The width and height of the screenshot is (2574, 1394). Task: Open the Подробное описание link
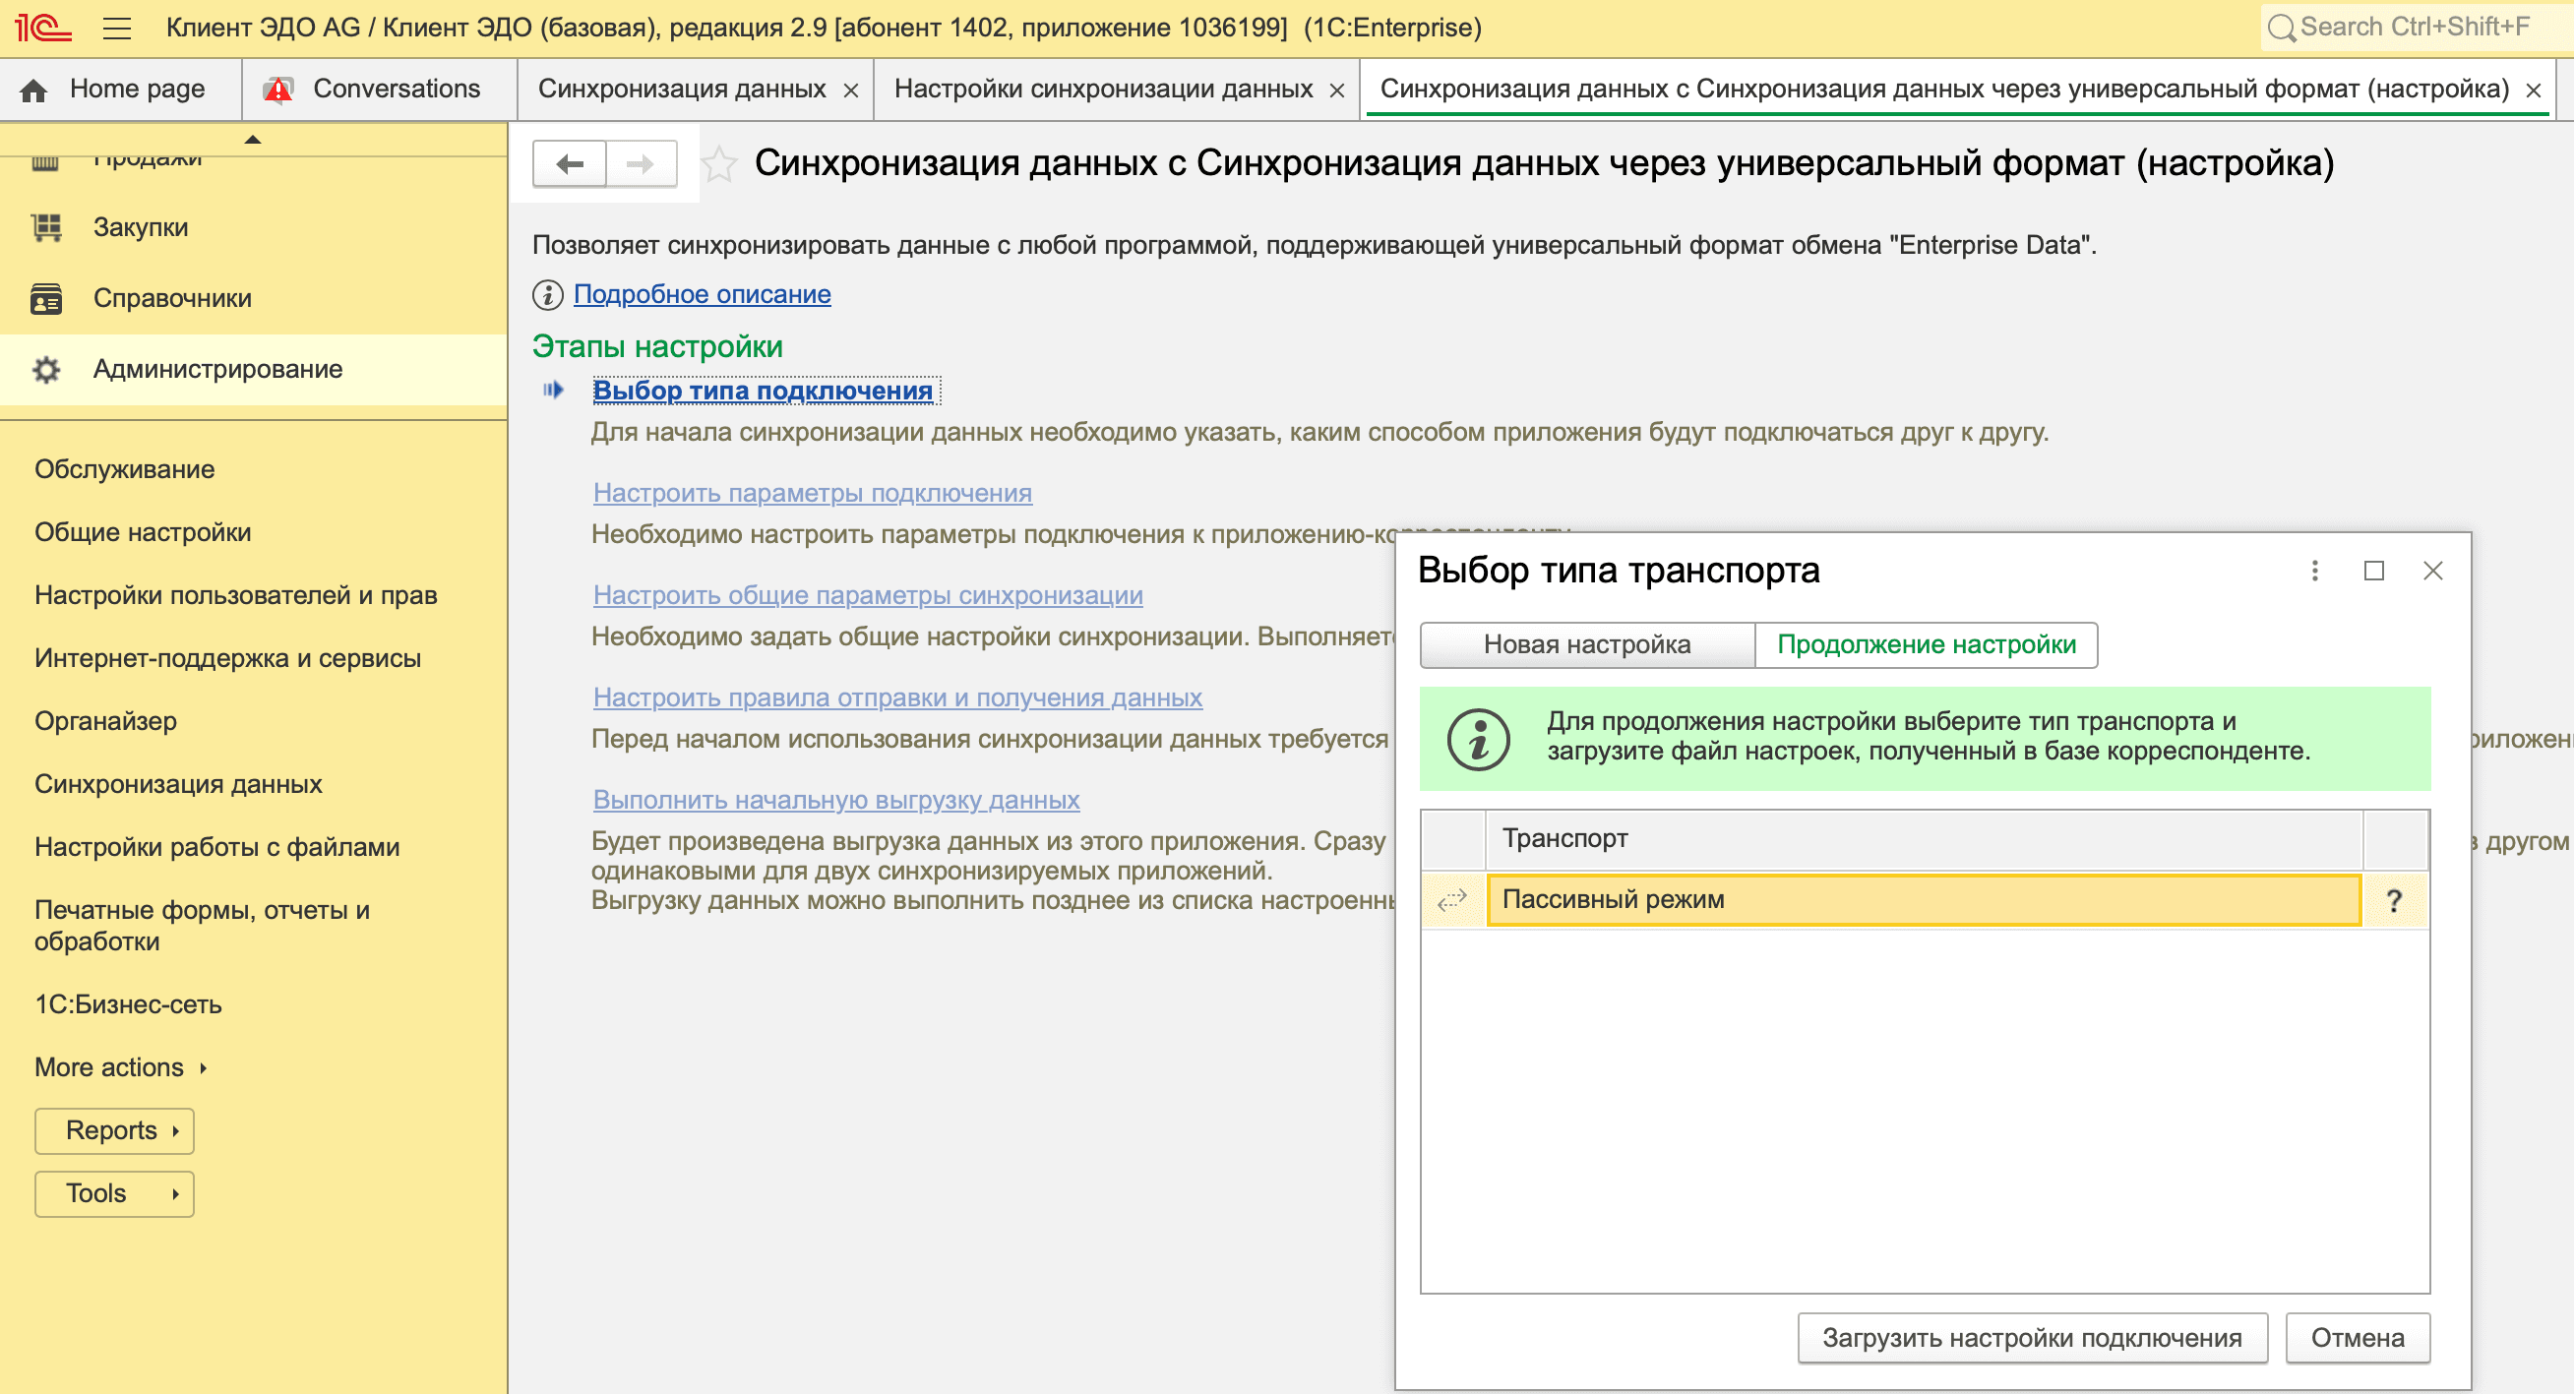tap(702, 295)
